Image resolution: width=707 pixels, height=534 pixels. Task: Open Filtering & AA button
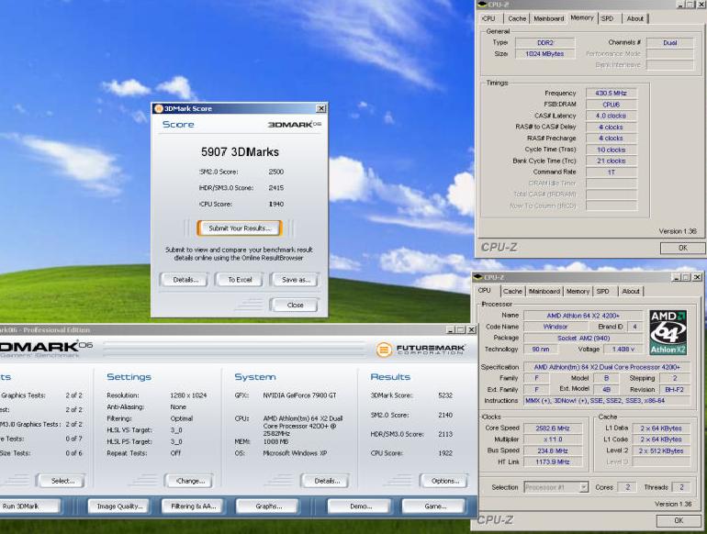pos(193,506)
